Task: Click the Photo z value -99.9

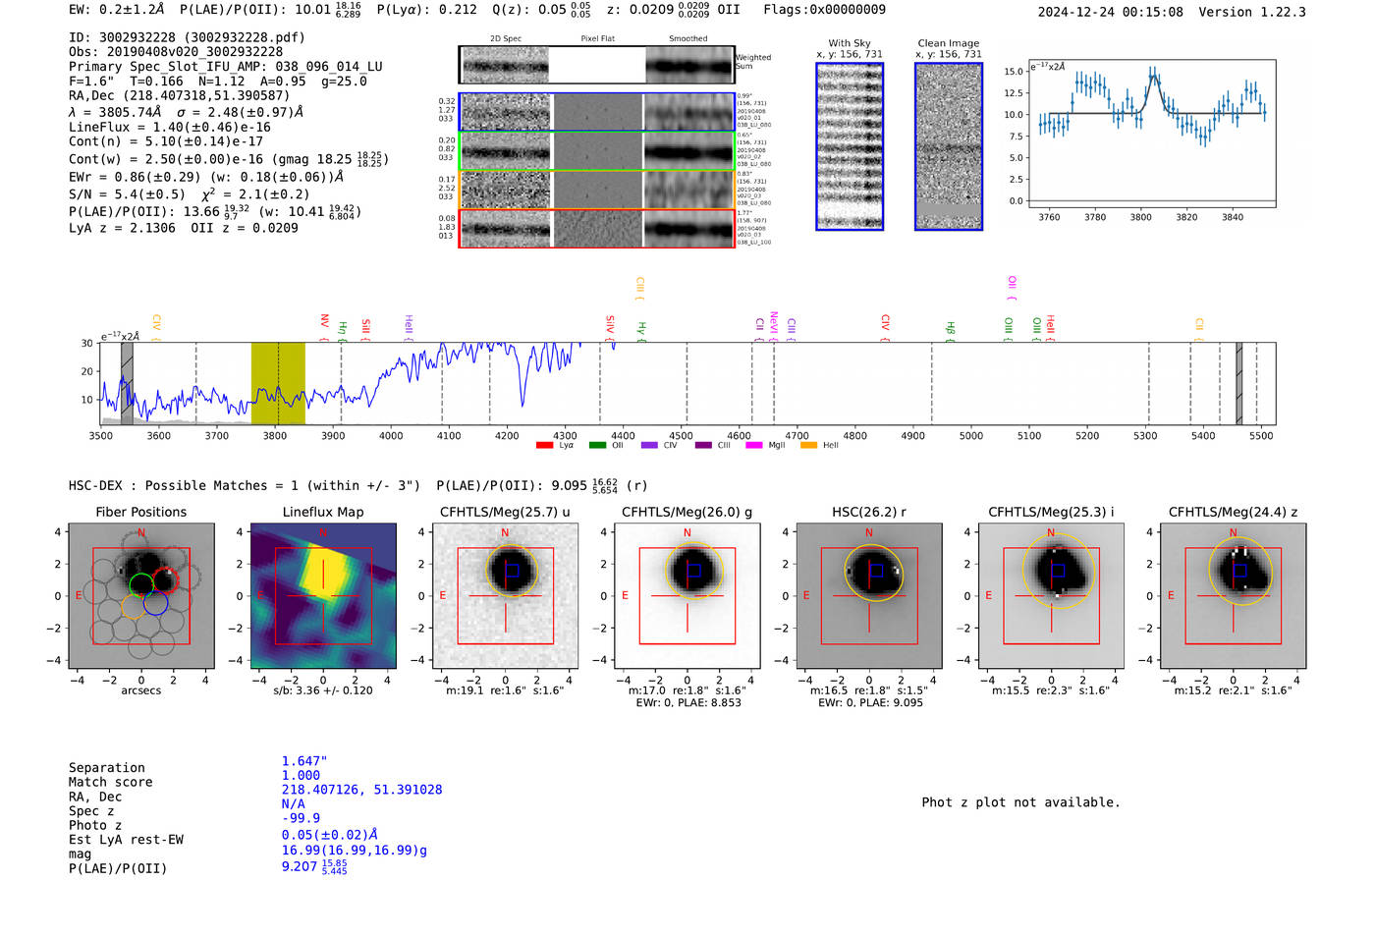Action: (x=301, y=818)
